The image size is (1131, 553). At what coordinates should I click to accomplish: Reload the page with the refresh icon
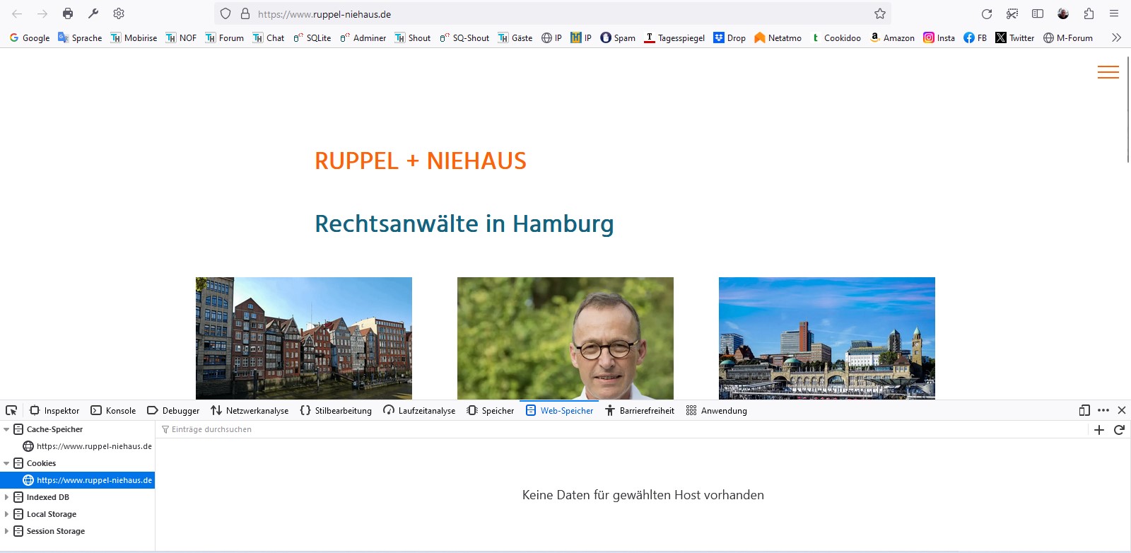[x=987, y=13]
